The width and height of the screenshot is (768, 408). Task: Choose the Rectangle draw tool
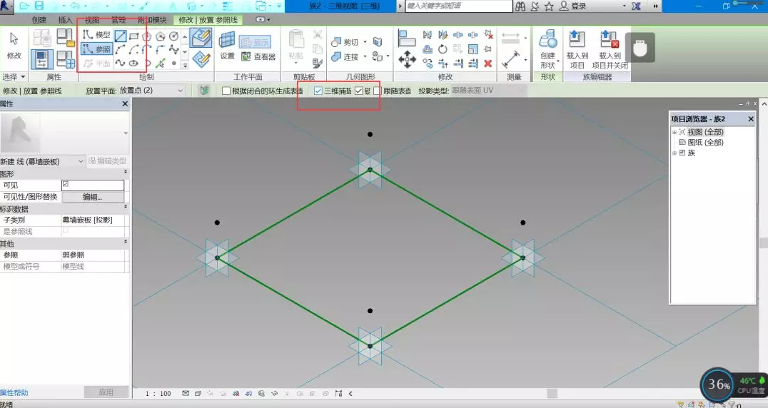[134, 36]
